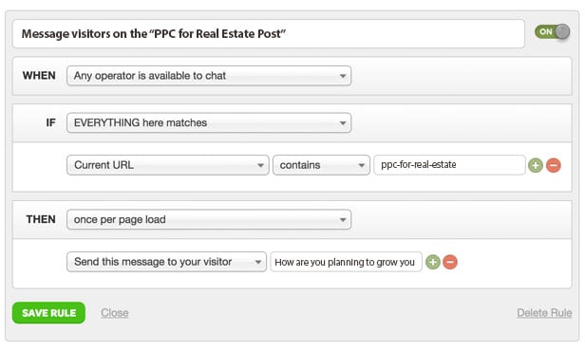The image size is (585, 351).
Task: Open the EVERYTHING here matches dropdown
Action: (x=209, y=122)
